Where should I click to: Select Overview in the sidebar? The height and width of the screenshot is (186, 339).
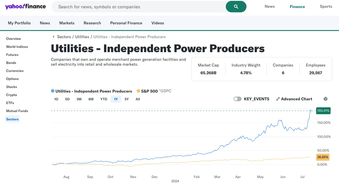pyautogui.click(x=13, y=39)
